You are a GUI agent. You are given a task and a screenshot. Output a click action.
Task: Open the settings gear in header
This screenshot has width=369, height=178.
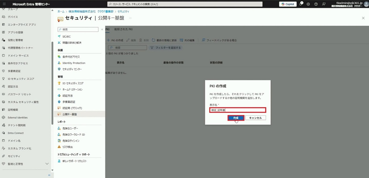point(308,4)
